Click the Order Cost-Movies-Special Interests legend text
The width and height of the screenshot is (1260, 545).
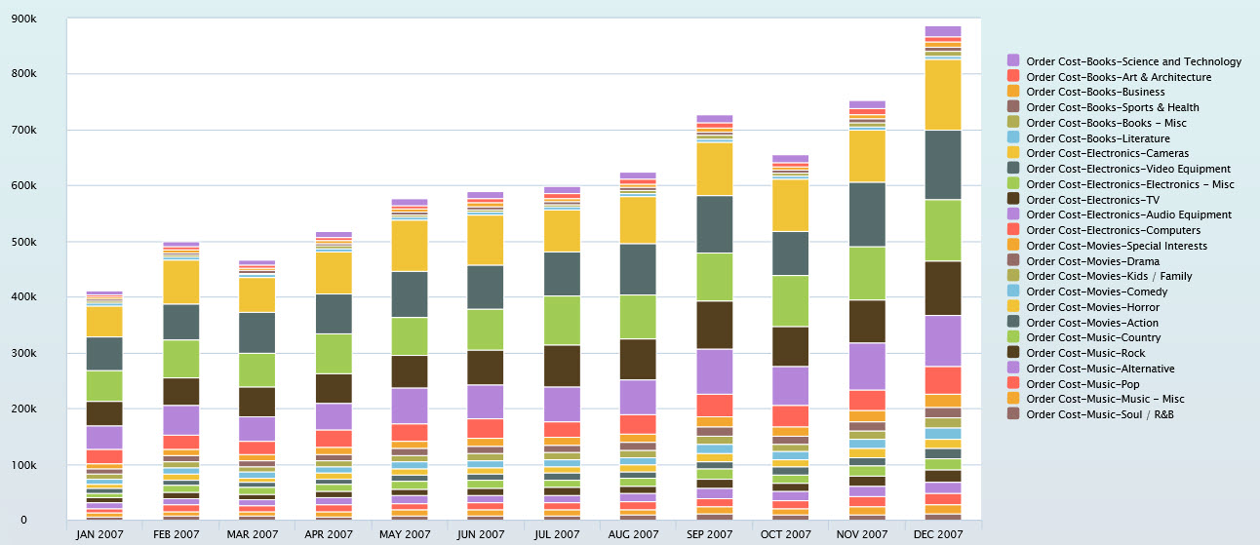tap(1117, 246)
